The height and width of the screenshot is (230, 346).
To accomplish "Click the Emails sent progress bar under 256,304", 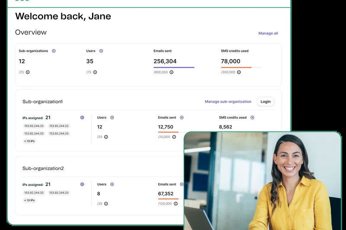I will pos(174,67).
